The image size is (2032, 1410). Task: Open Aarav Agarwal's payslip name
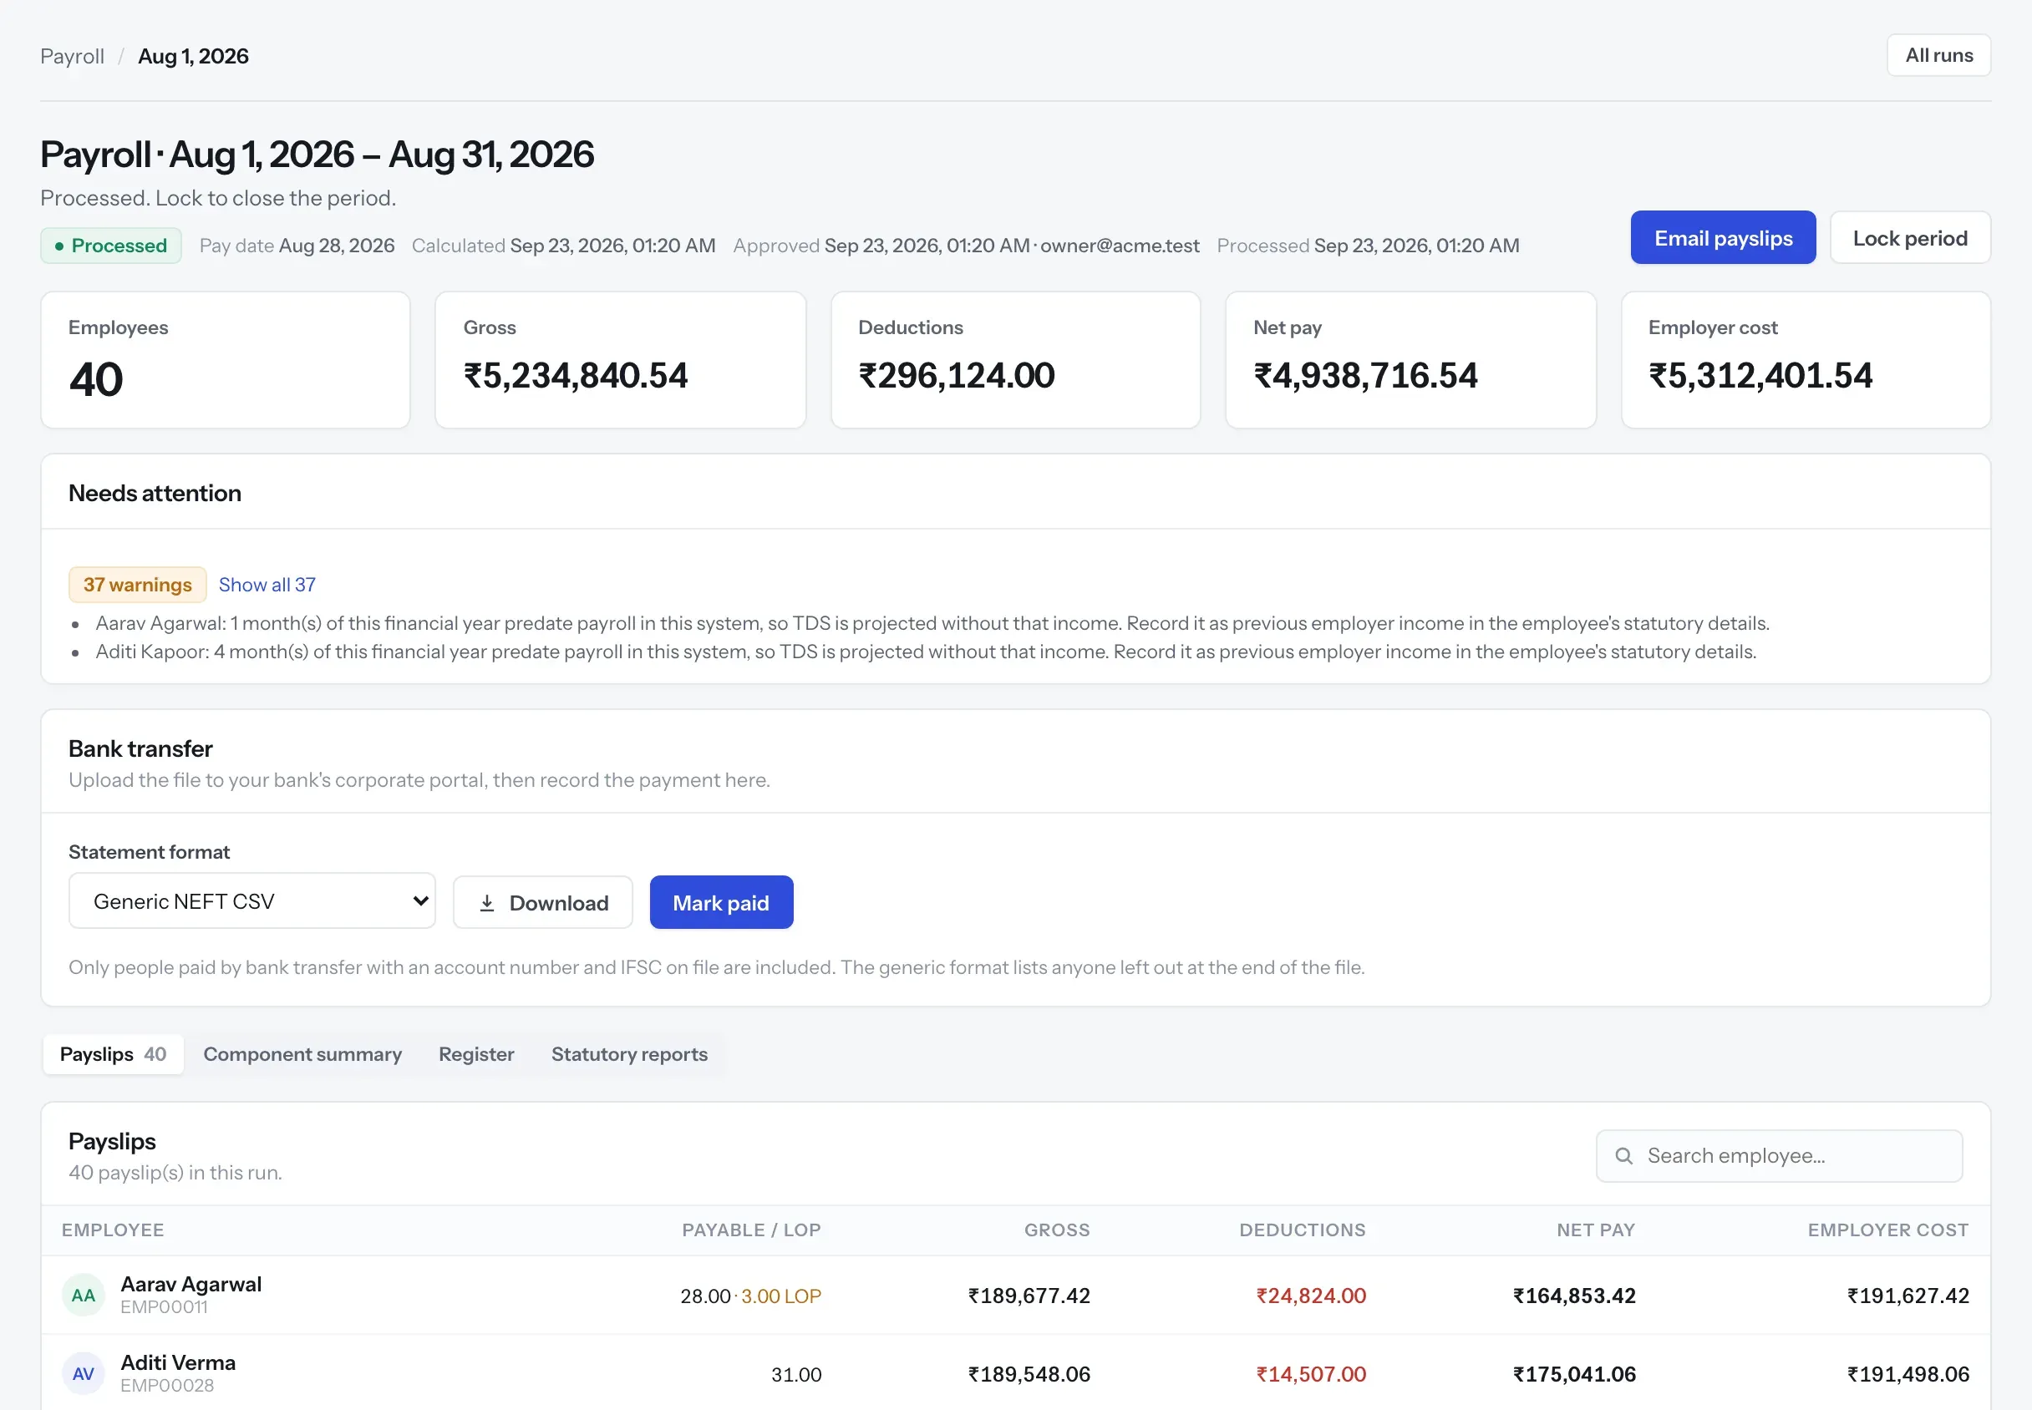[190, 1284]
